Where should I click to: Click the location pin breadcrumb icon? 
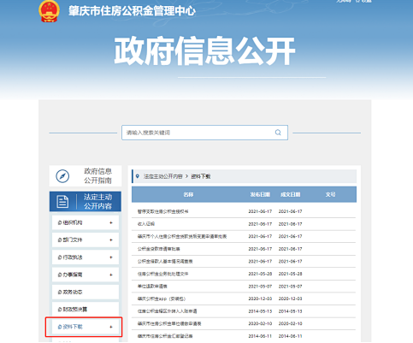pyautogui.click(x=138, y=176)
